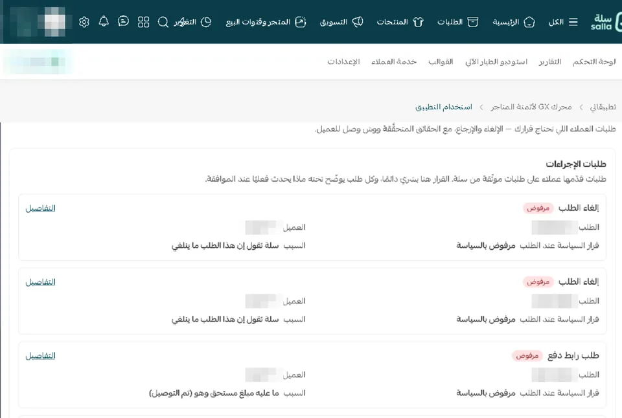Open التفاصيل of طلب رابط دفع card
Viewport: 622px width, 418px height.
click(40, 356)
